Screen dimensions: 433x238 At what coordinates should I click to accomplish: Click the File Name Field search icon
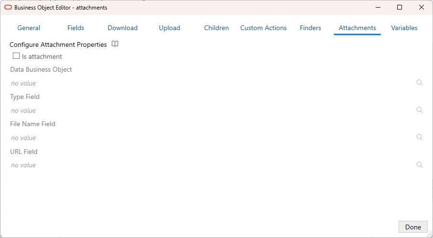[x=420, y=137]
